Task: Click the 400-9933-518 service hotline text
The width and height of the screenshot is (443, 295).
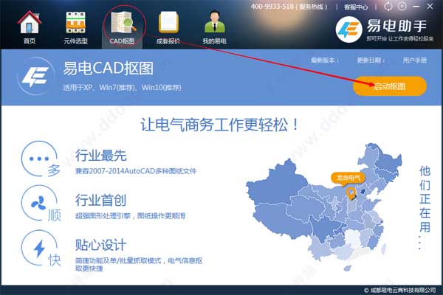Action: pyautogui.click(x=289, y=7)
